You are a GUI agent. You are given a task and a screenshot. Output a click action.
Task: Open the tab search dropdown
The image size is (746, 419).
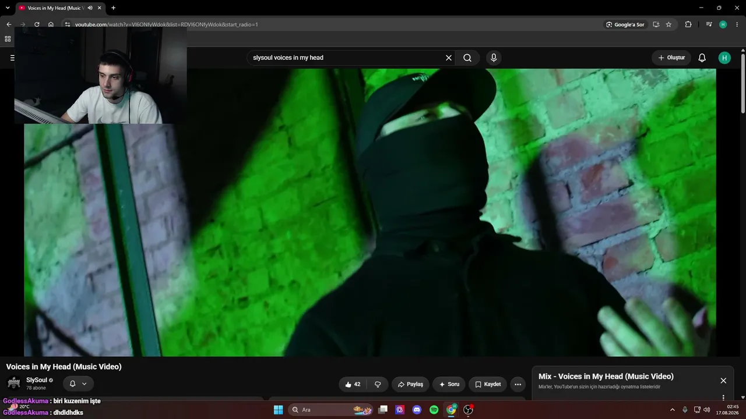click(x=8, y=8)
